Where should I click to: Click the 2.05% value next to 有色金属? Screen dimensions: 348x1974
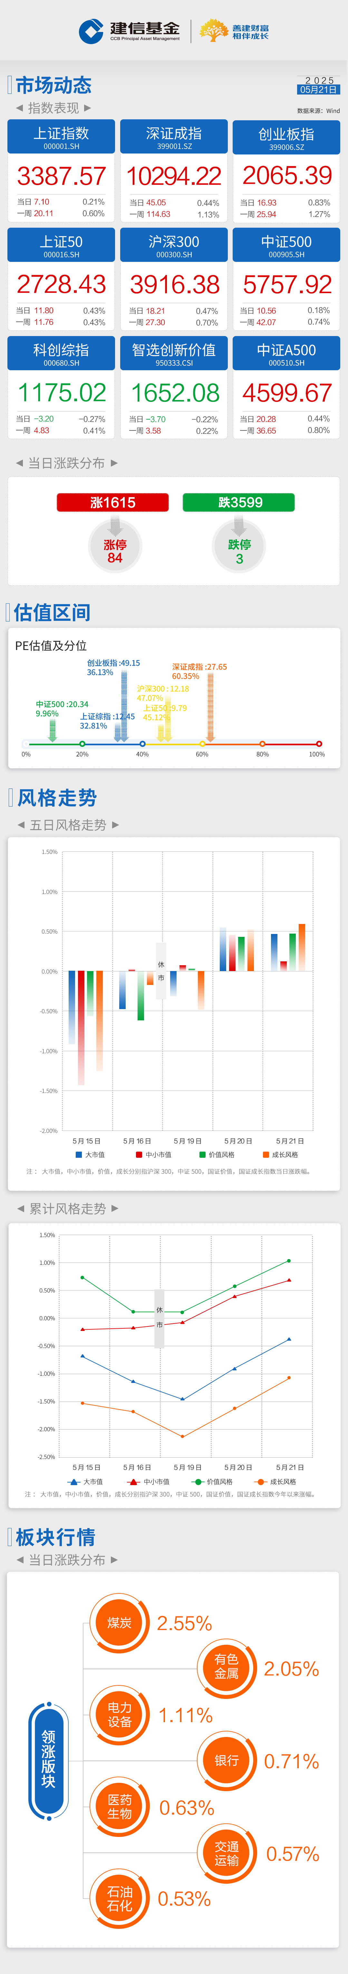(291, 1669)
